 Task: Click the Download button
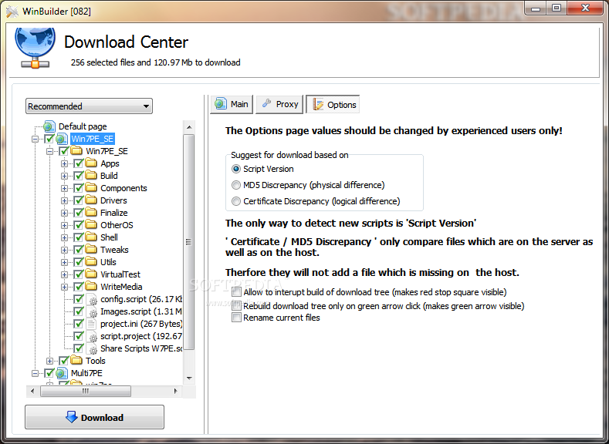click(94, 417)
